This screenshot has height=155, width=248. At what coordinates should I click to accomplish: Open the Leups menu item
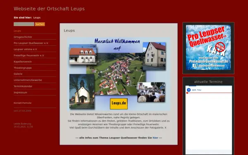pos(17,31)
